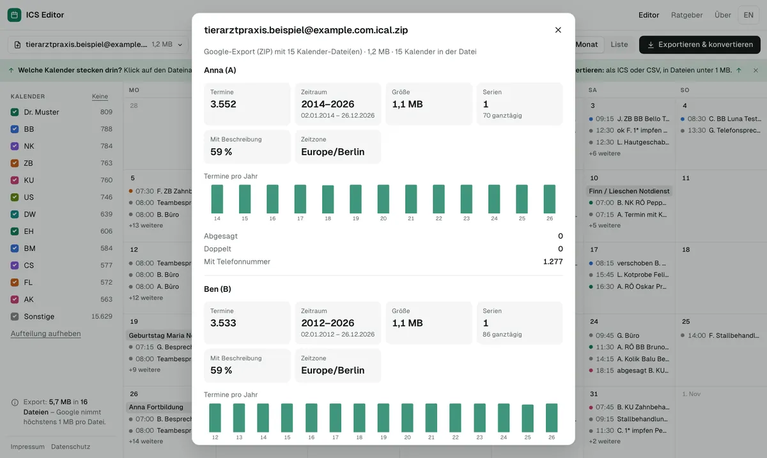Open the Über navigation item
Viewport: 767px width, 458px height.
pyautogui.click(x=723, y=15)
